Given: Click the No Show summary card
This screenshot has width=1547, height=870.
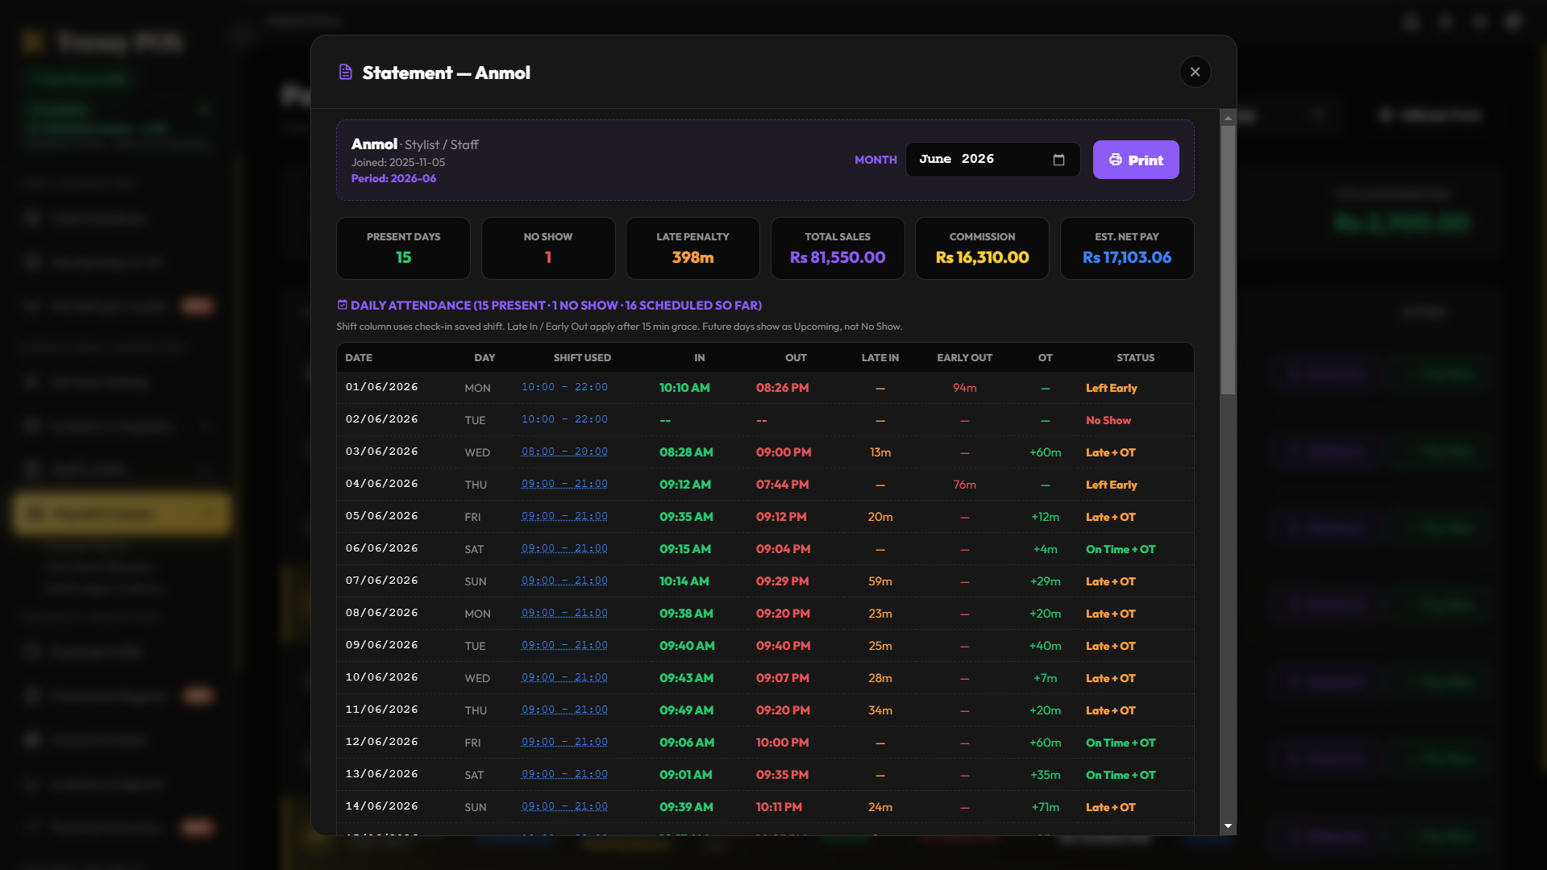Looking at the screenshot, I should tap(548, 248).
